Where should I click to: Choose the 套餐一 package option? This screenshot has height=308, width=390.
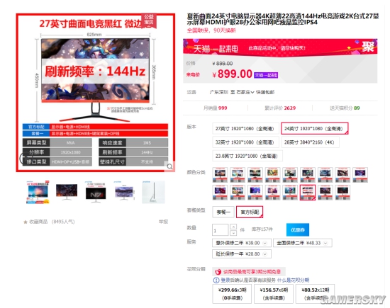pos(223,212)
